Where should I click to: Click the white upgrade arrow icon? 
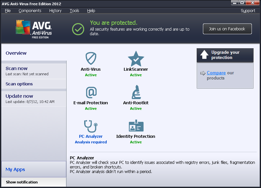[x=204, y=55]
